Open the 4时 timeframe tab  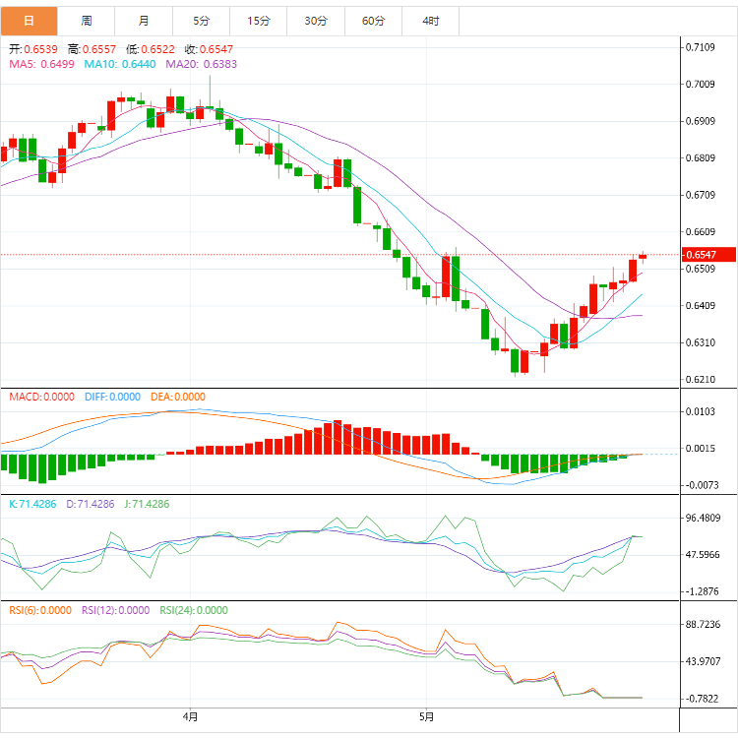(x=431, y=21)
